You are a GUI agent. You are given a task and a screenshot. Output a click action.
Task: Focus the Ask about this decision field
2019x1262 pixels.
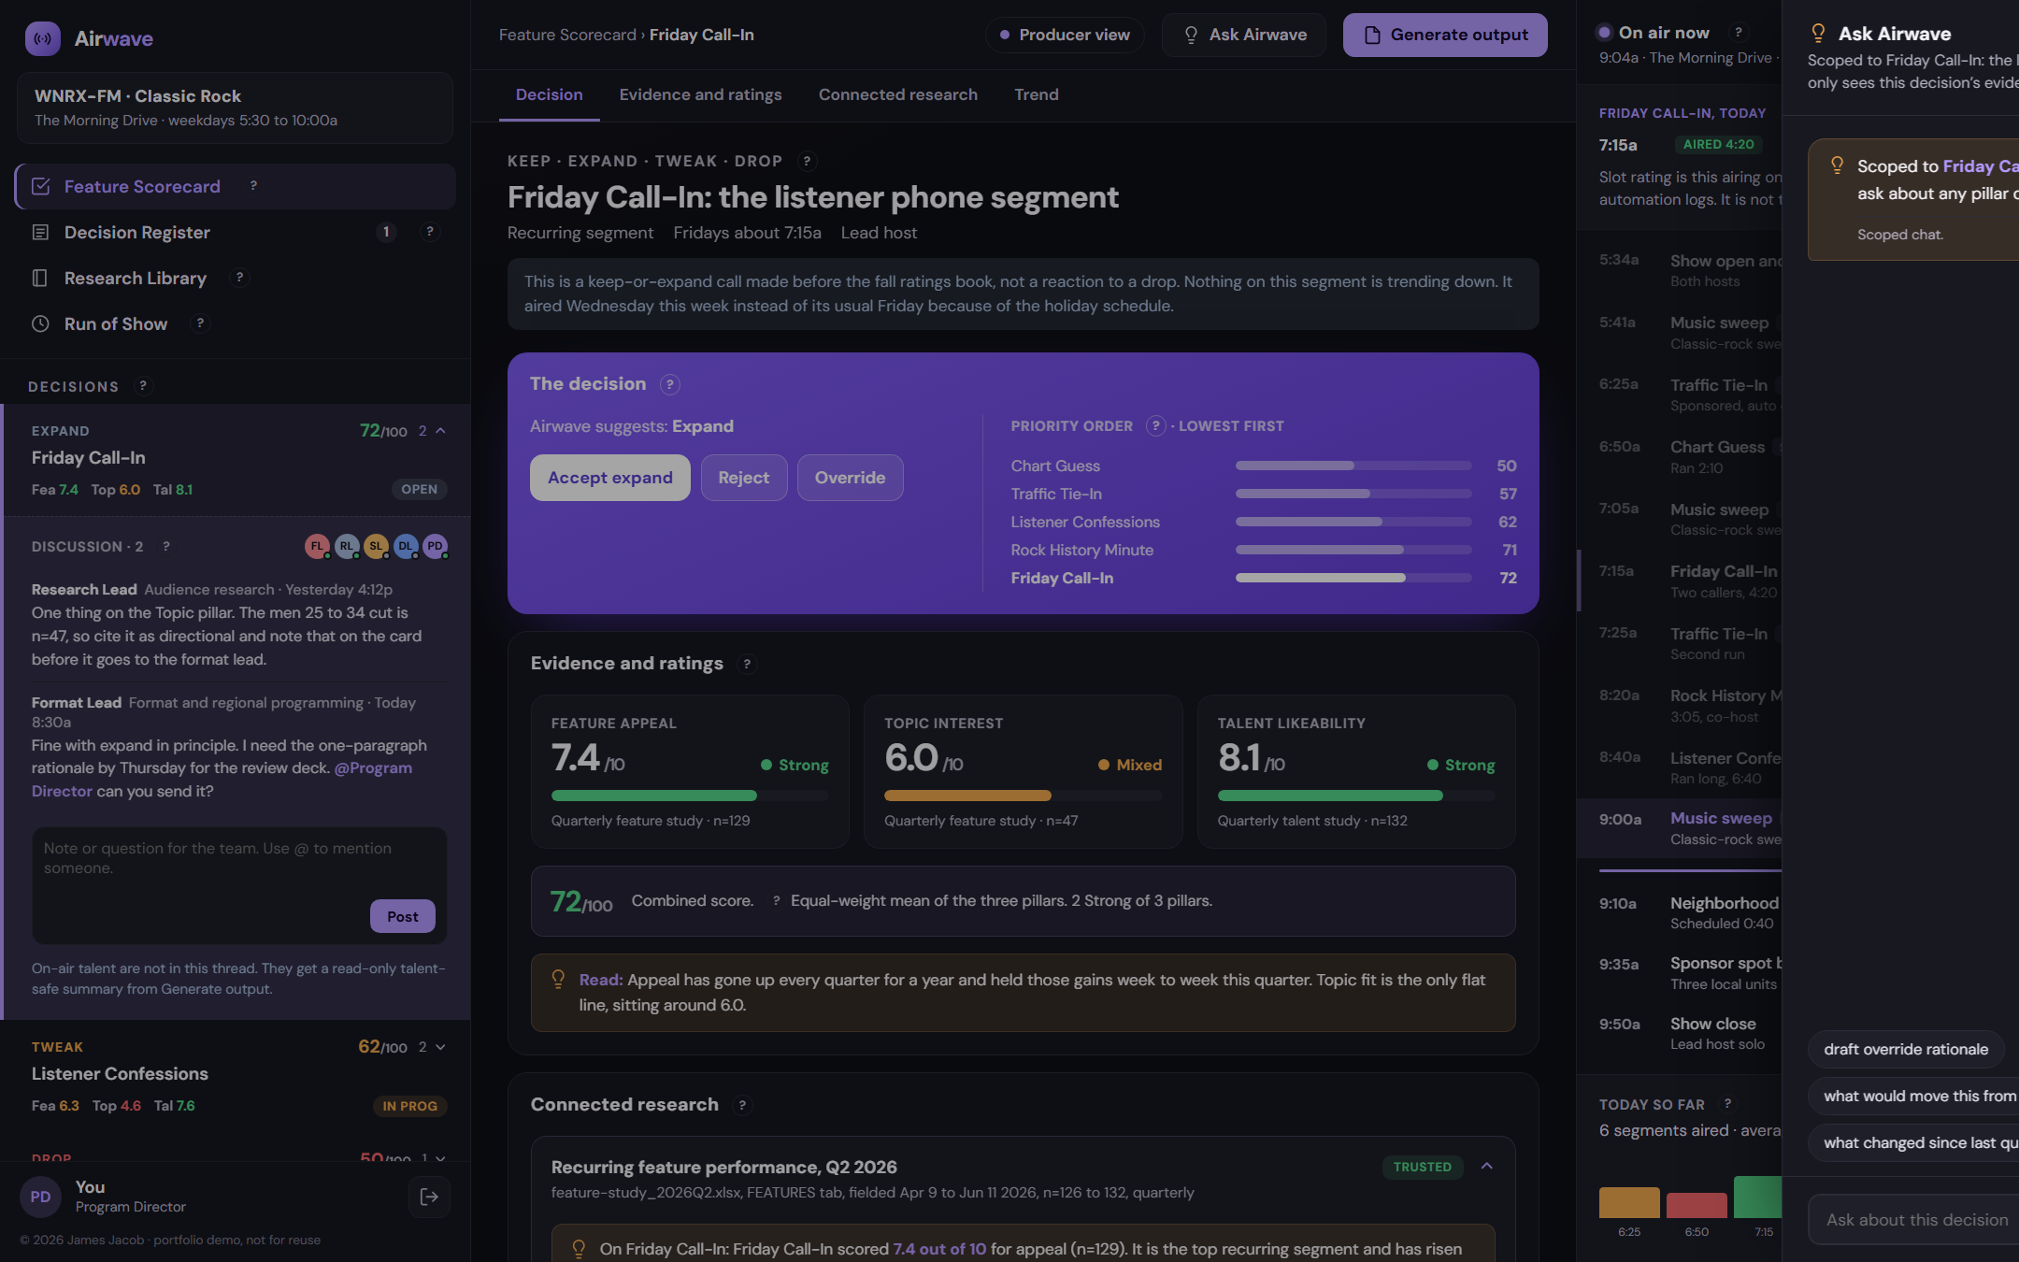click(1913, 1220)
